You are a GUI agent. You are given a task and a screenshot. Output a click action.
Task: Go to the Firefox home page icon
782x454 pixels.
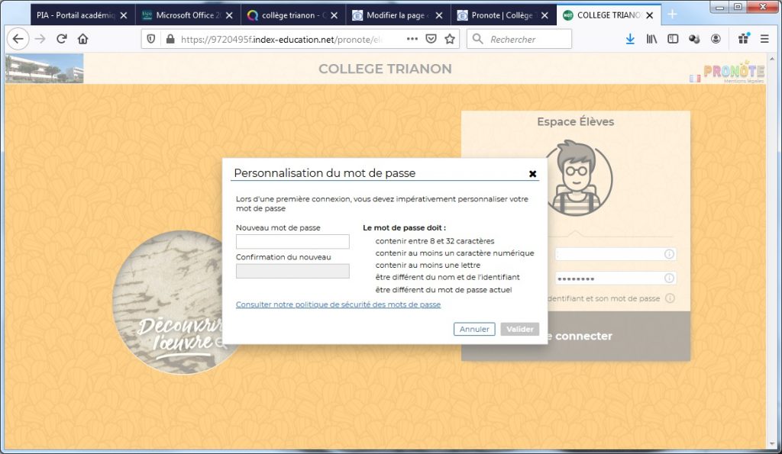[82, 39]
